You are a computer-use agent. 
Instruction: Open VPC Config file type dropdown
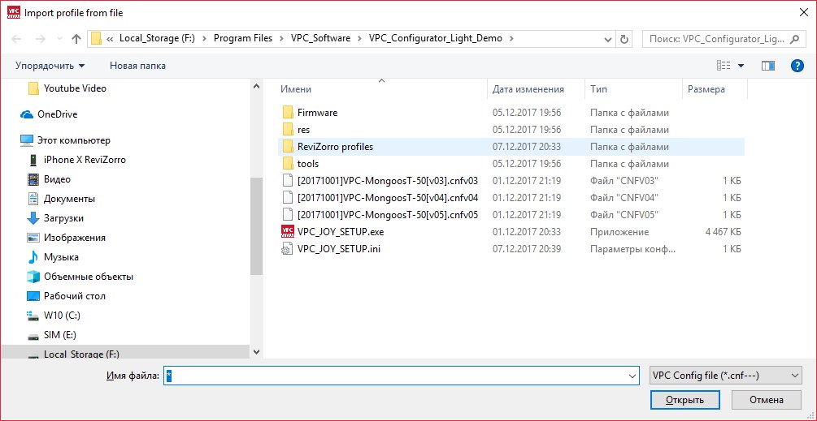[726, 376]
